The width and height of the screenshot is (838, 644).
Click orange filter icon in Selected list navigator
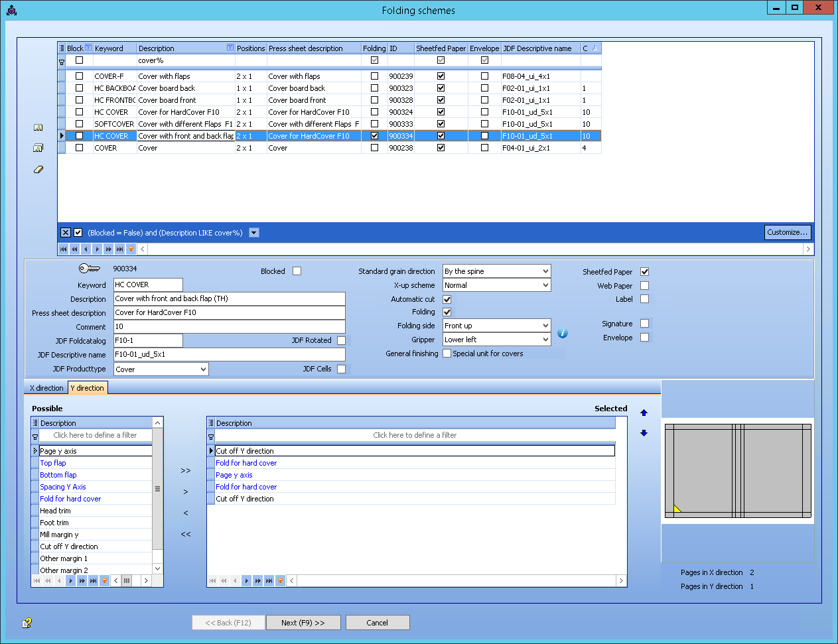coord(280,581)
